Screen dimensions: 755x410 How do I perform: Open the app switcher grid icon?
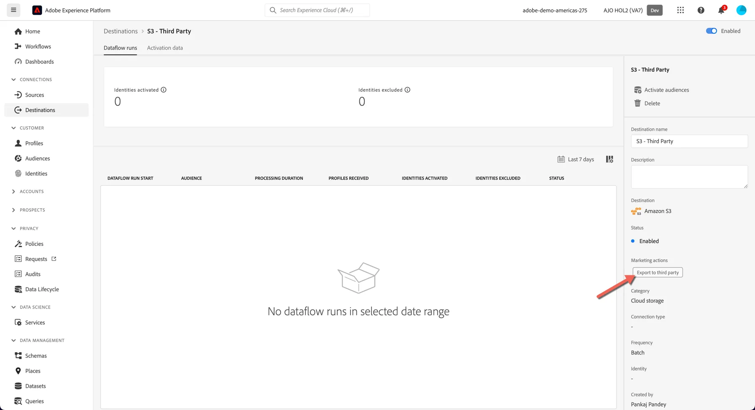[x=680, y=10]
